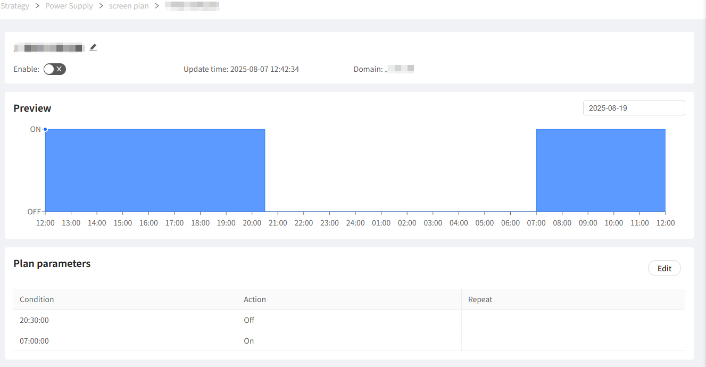The height and width of the screenshot is (367, 706).
Task: Toggle the Enable switch
Action: coord(55,69)
